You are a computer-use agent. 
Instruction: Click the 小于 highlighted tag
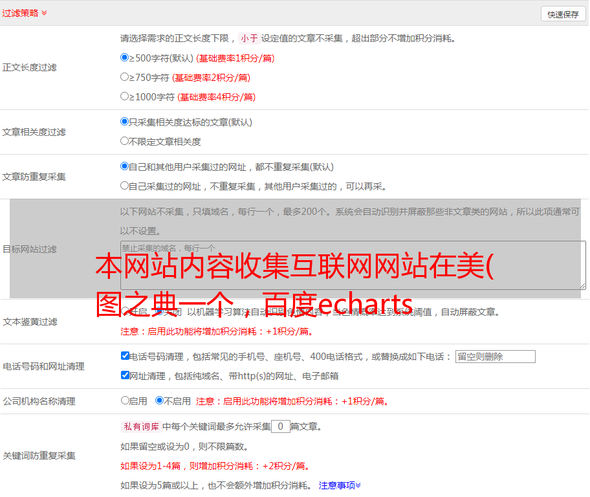(x=249, y=38)
